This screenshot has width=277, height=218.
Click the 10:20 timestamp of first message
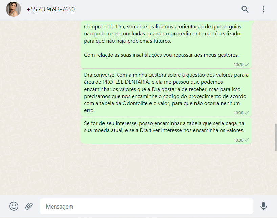[x=238, y=65]
